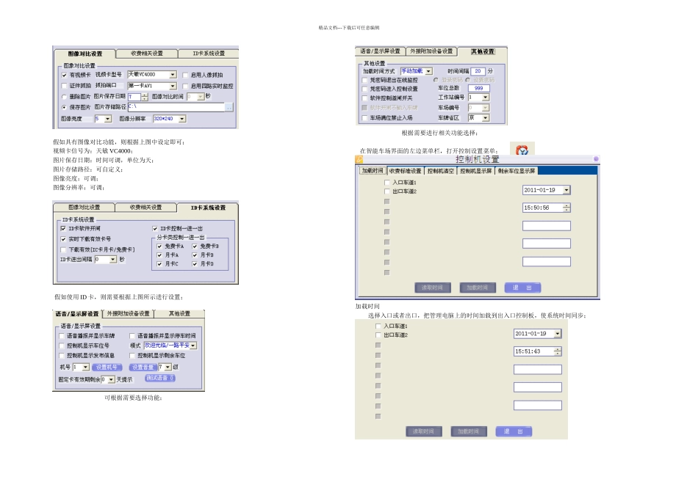Viewport: 698px width, 493px height.
Task: Check the 车场满位禁止入场 option
Action: pyautogui.click(x=364, y=117)
